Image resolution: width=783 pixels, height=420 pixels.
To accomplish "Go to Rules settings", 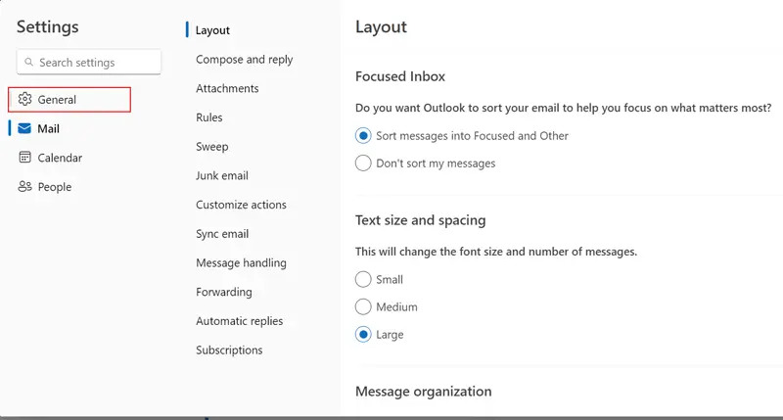I will tap(208, 117).
